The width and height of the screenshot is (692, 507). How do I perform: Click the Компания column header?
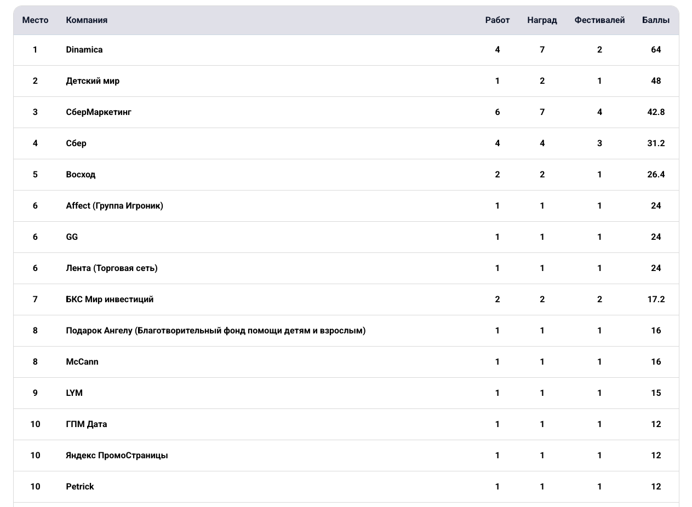(87, 20)
